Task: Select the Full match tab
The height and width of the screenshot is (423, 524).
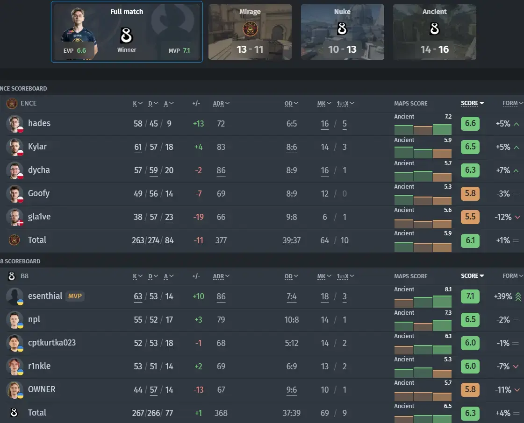Action: [x=127, y=32]
